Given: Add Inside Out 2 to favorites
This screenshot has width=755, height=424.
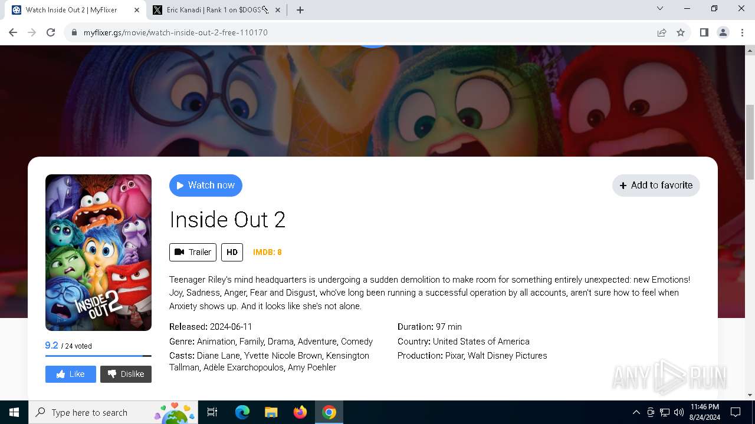Looking at the screenshot, I should (656, 185).
